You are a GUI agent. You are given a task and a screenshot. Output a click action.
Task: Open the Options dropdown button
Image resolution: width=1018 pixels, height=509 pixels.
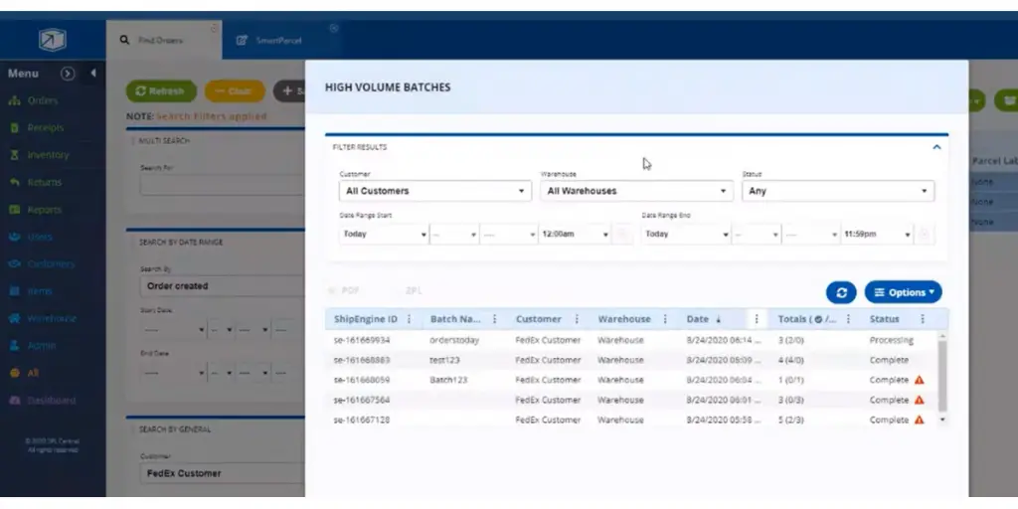coord(903,292)
